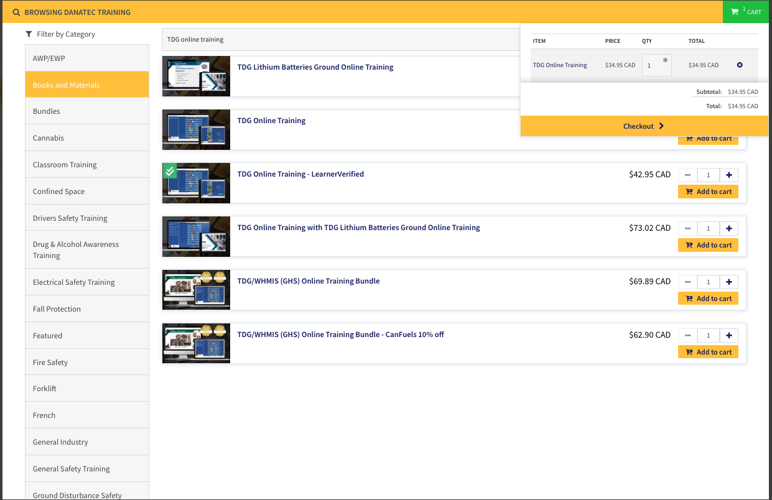Filter by General Safety Training
The image size is (772, 500).
click(87, 468)
